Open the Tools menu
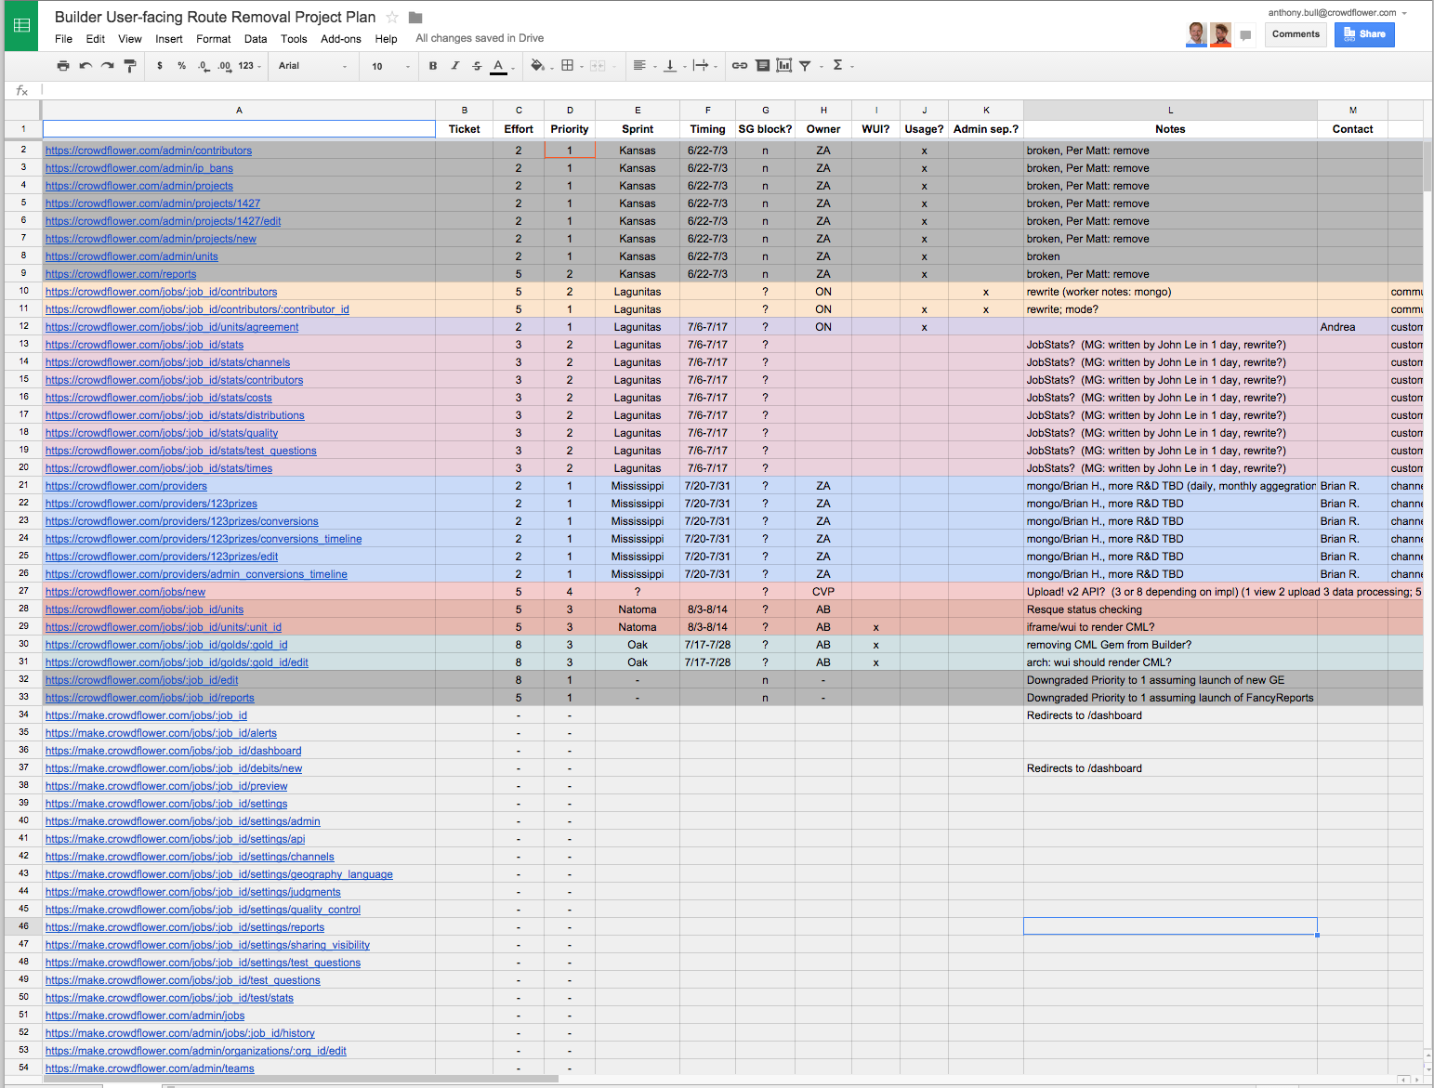Viewport: 1434px width, 1088px height. point(294,39)
